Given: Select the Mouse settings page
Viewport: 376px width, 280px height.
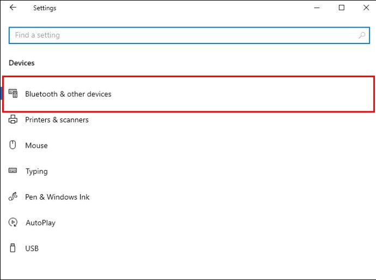Looking at the screenshot, I should [x=36, y=145].
